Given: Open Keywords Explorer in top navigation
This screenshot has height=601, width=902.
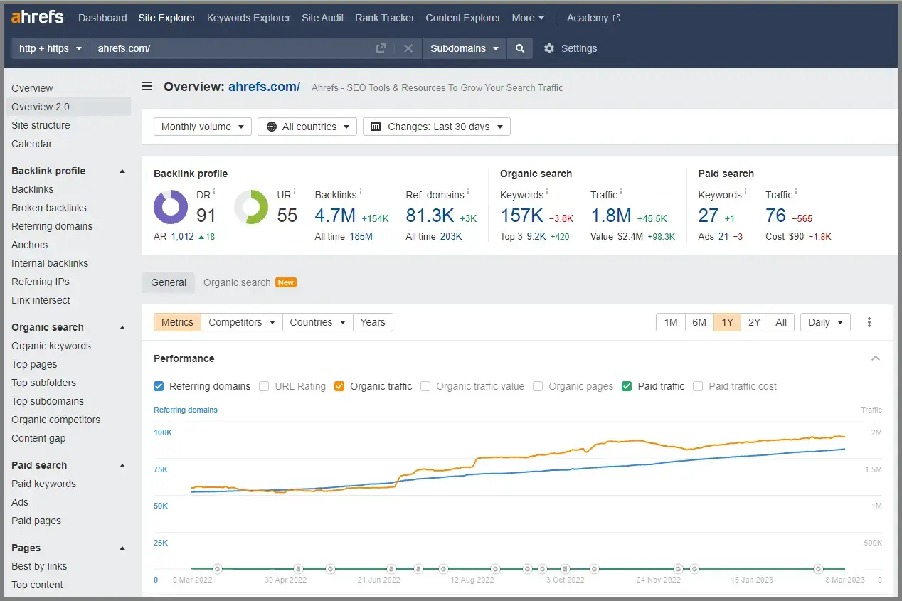Looking at the screenshot, I should click(248, 18).
